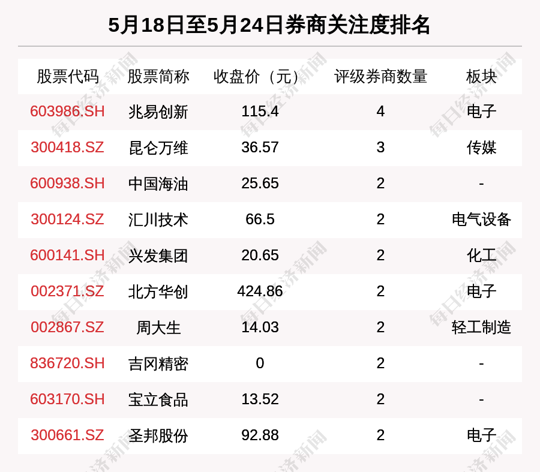Open stock code 300124.SZ
The width and height of the screenshot is (540, 472).
point(67,220)
